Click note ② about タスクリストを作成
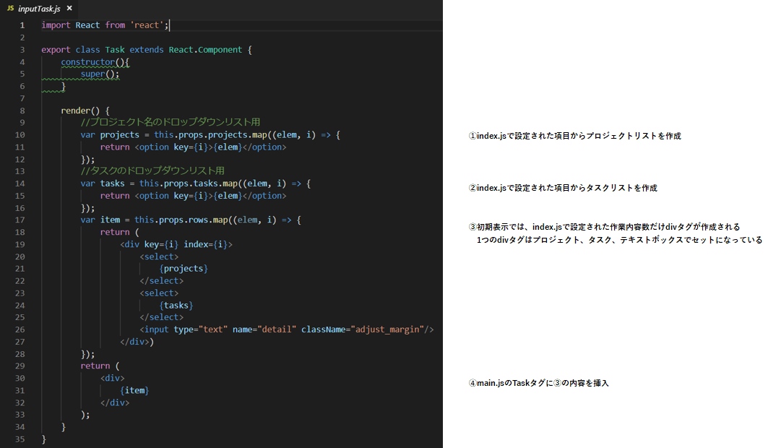This screenshot has width=768, height=448. click(563, 188)
